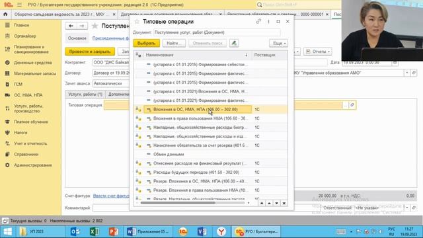Click the forward navigation arrow
The image size is (423, 238).
[x=82, y=26]
